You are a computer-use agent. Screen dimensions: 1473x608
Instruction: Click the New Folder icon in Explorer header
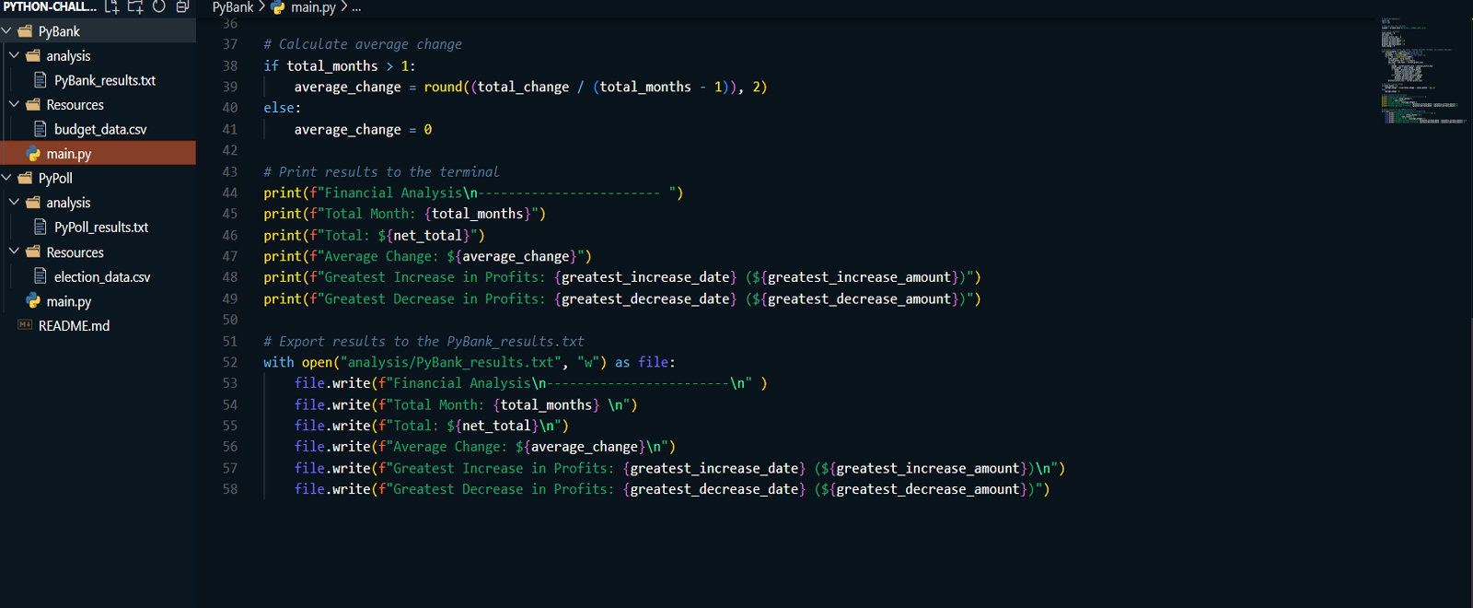pyautogui.click(x=135, y=7)
